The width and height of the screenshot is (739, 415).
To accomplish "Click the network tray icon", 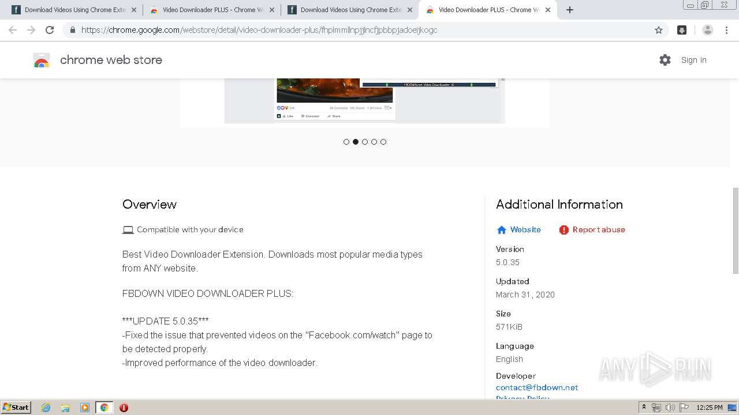I will 656,408.
